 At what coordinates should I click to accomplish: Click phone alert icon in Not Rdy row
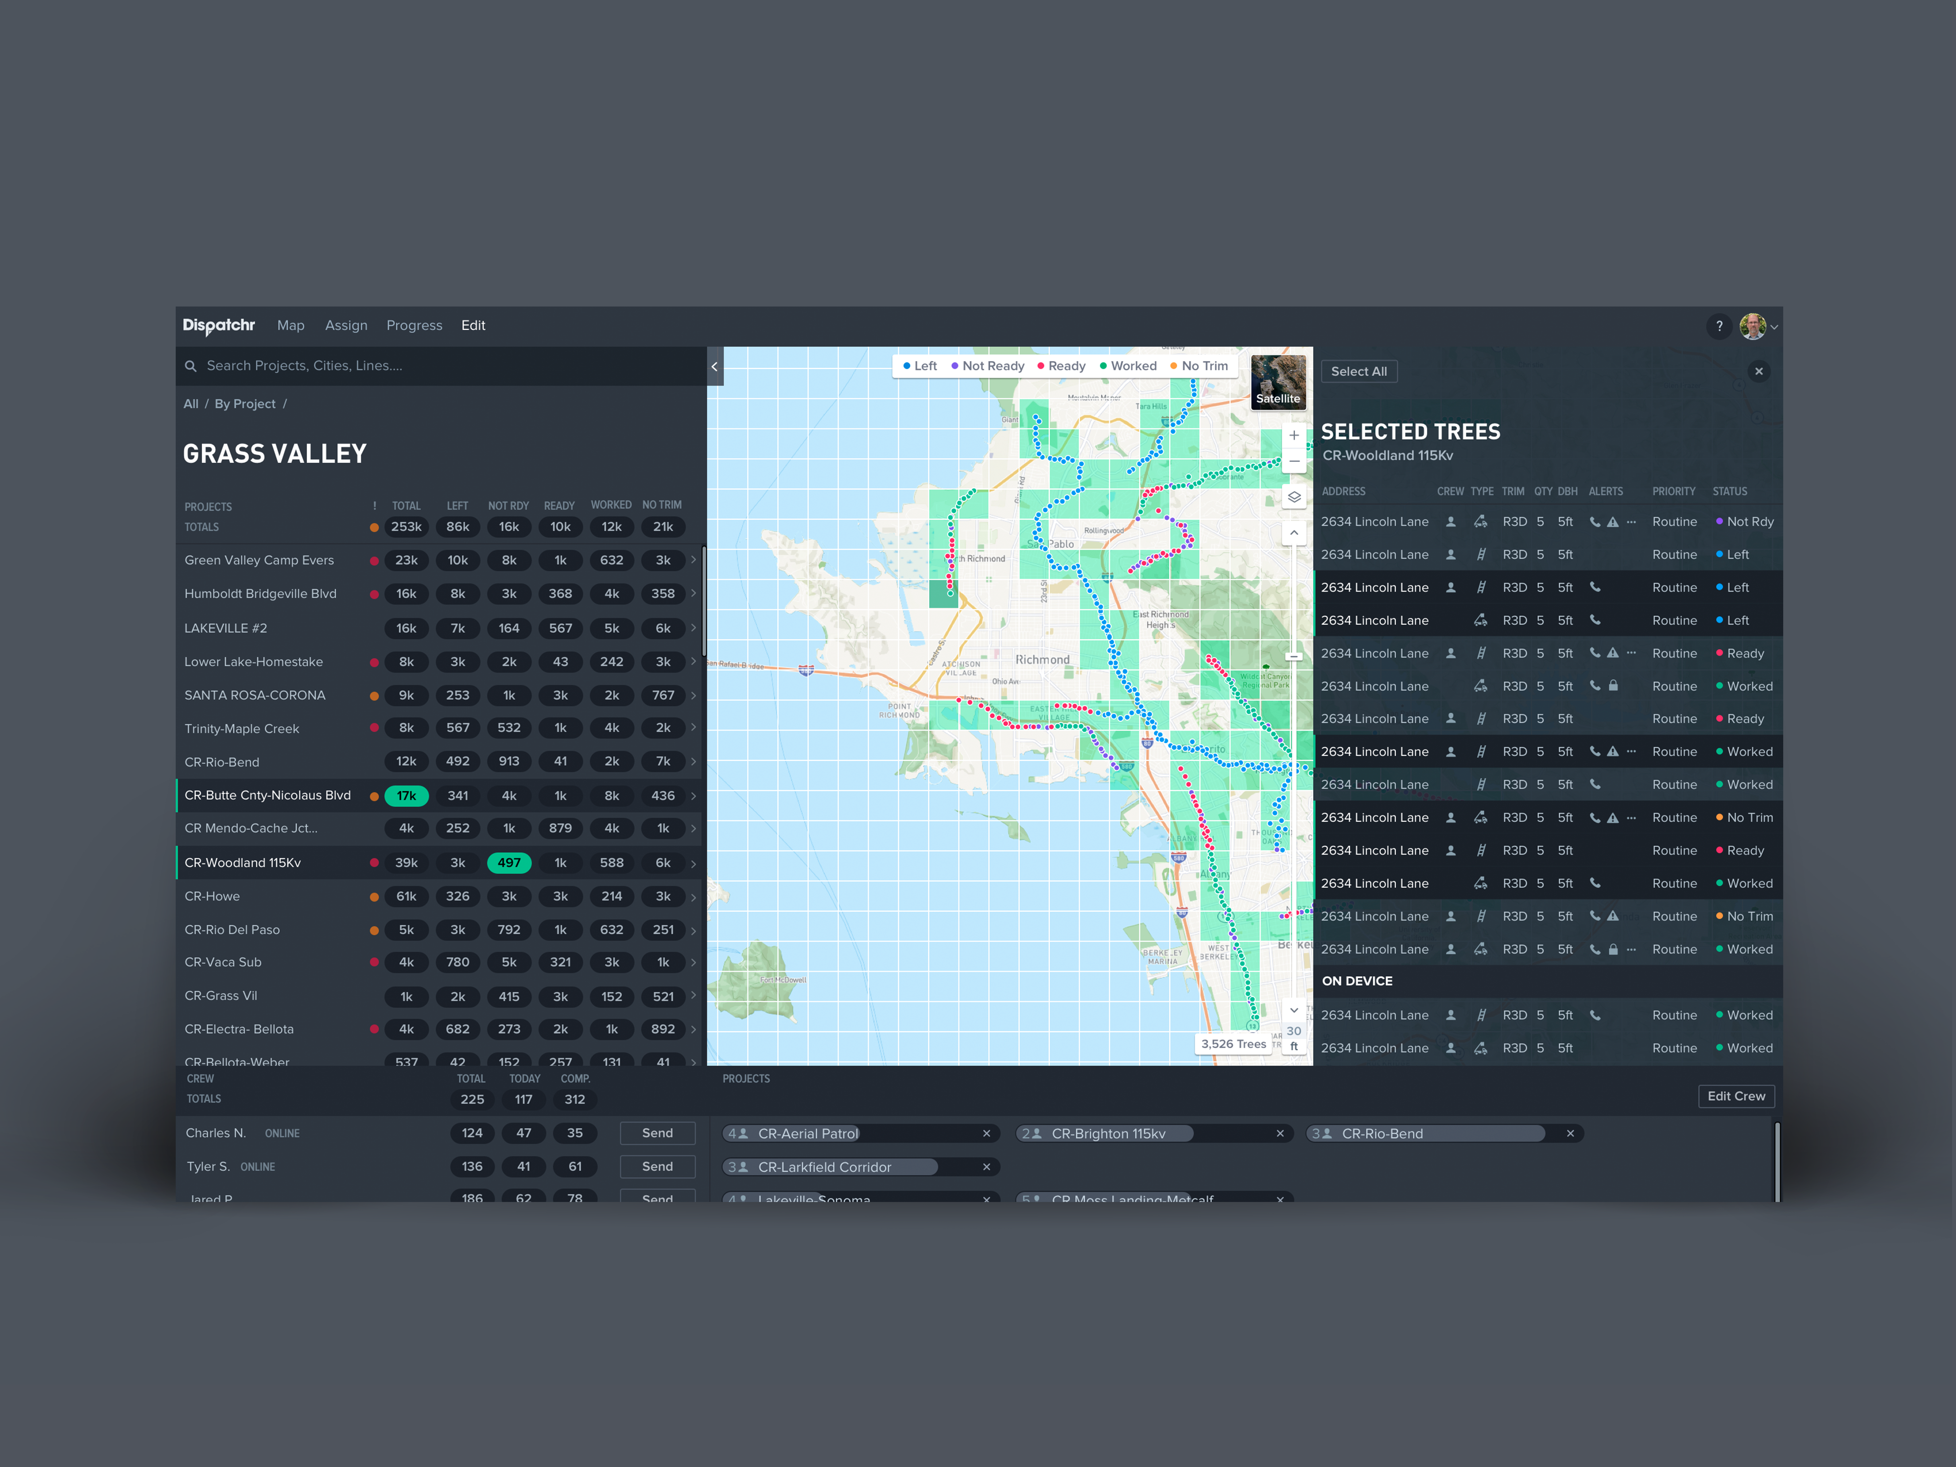(x=1594, y=522)
